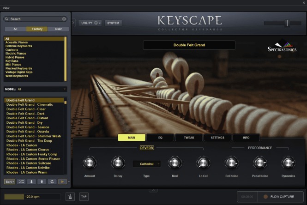This screenshot has width=307, height=205.
Task: Show User patches filter
Action: point(58,29)
